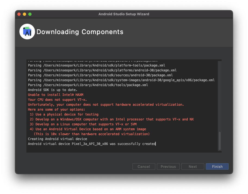Click the system-images google_apis/x86 parsing line
This screenshot has width=248, height=194.
pyautogui.click(x=121, y=80)
